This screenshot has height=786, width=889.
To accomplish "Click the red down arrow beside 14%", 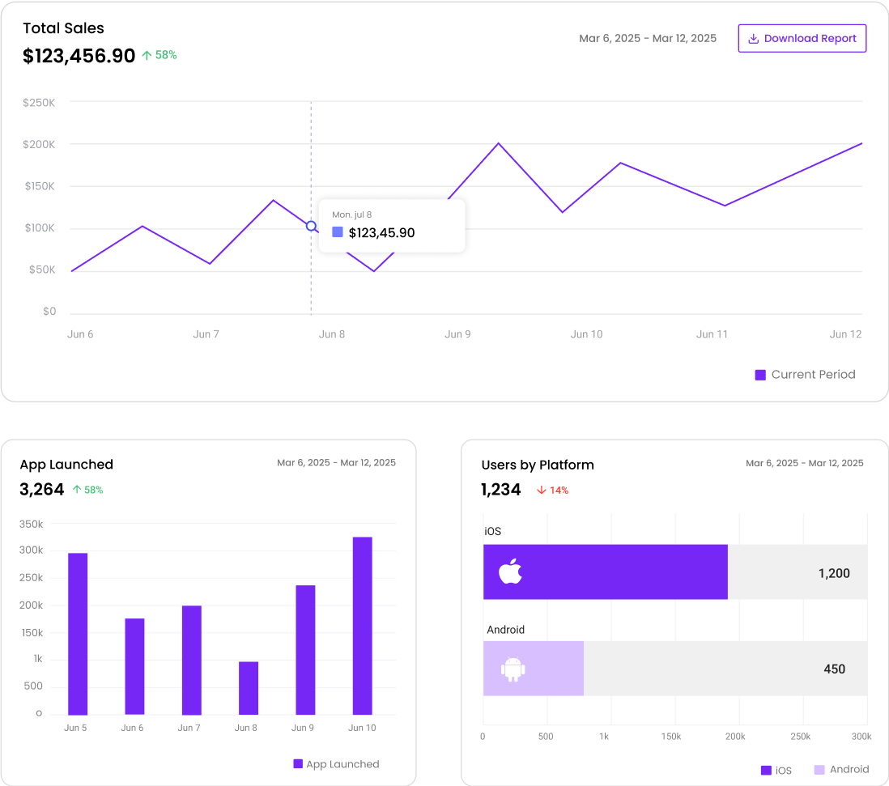I will coord(542,490).
